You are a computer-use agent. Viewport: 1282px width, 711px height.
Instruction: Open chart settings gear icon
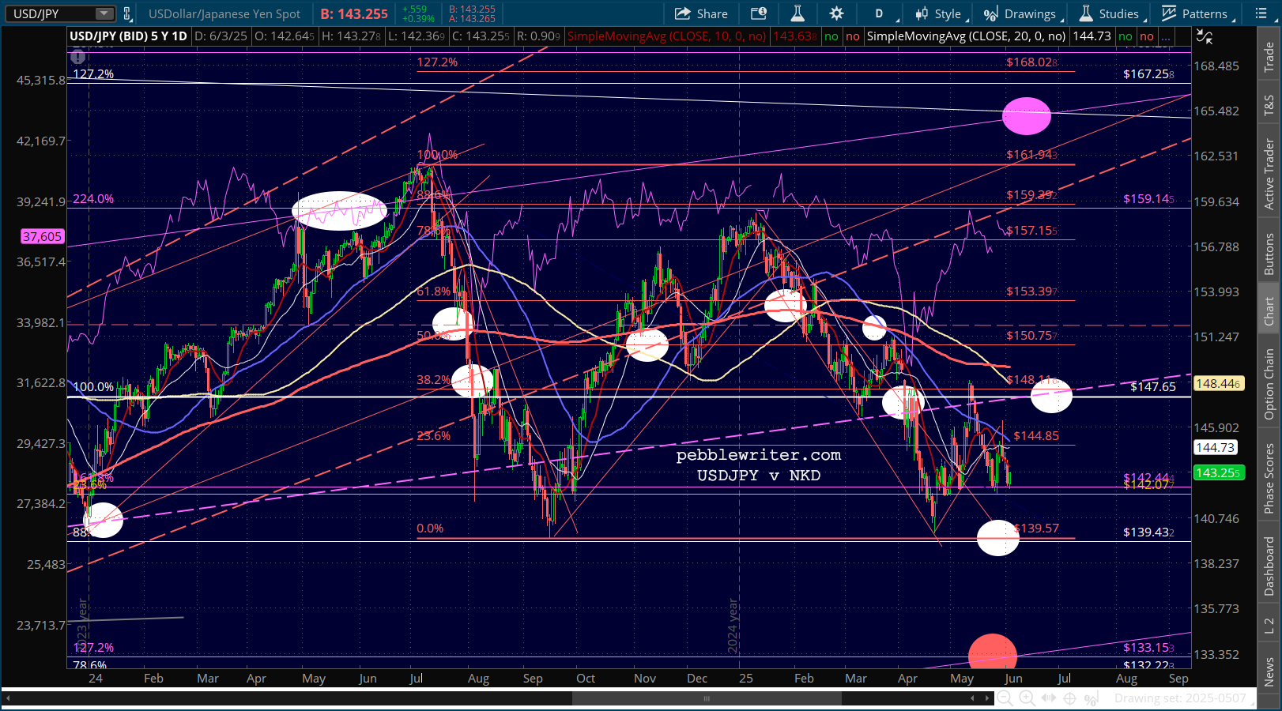(x=836, y=13)
